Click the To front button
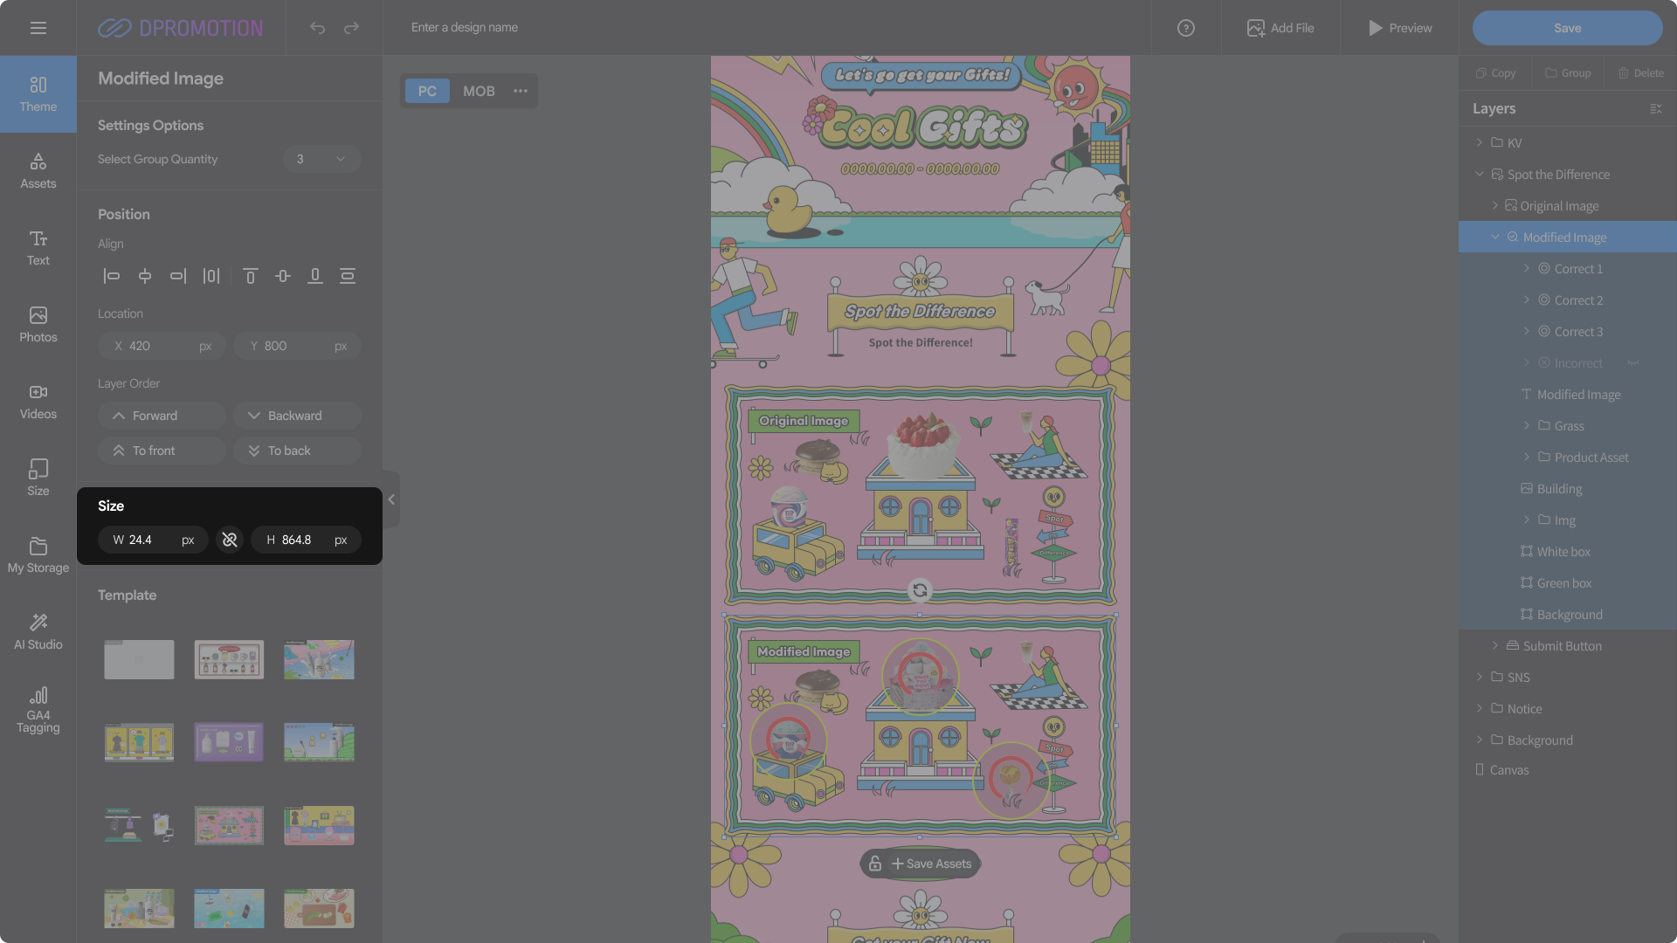 (x=162, y=451)
